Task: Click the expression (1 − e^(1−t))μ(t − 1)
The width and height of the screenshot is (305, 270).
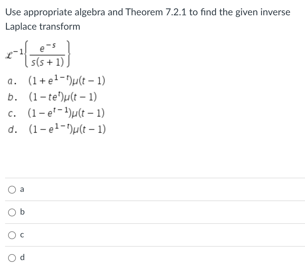Action: (x=67, y=129)
